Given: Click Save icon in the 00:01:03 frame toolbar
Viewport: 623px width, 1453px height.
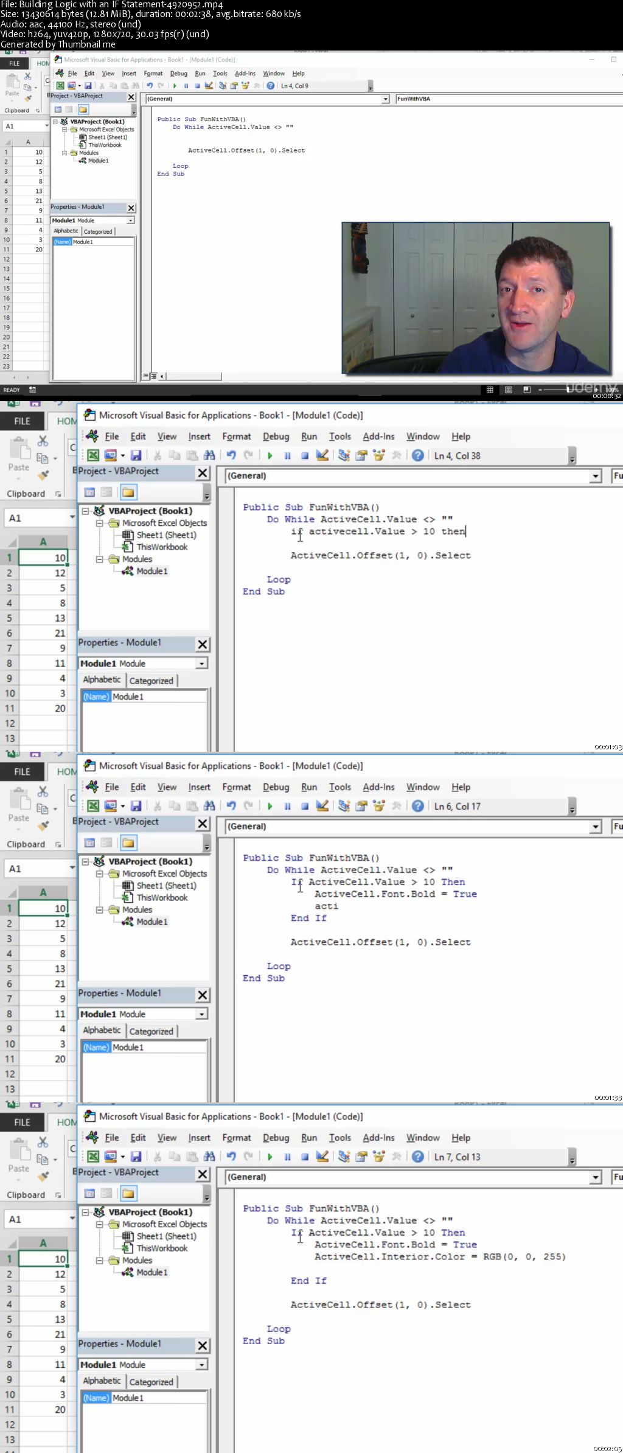Looking at the screenshot, I should click(136, 455).
